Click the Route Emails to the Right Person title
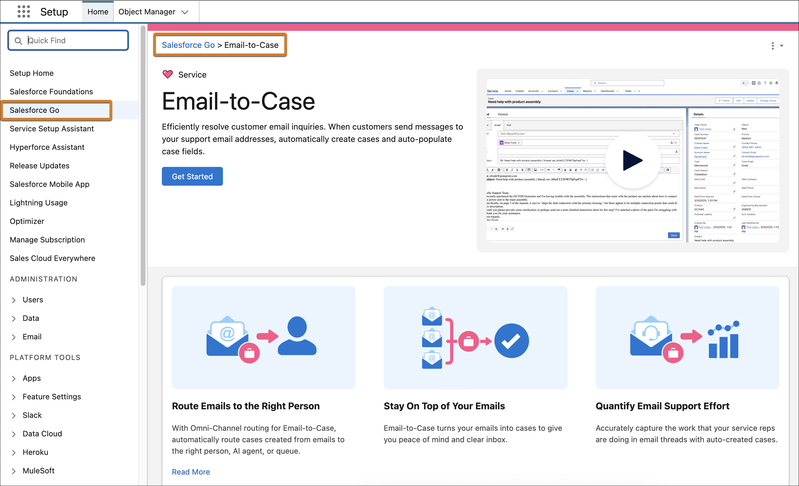799x486 pixels. 246,406
